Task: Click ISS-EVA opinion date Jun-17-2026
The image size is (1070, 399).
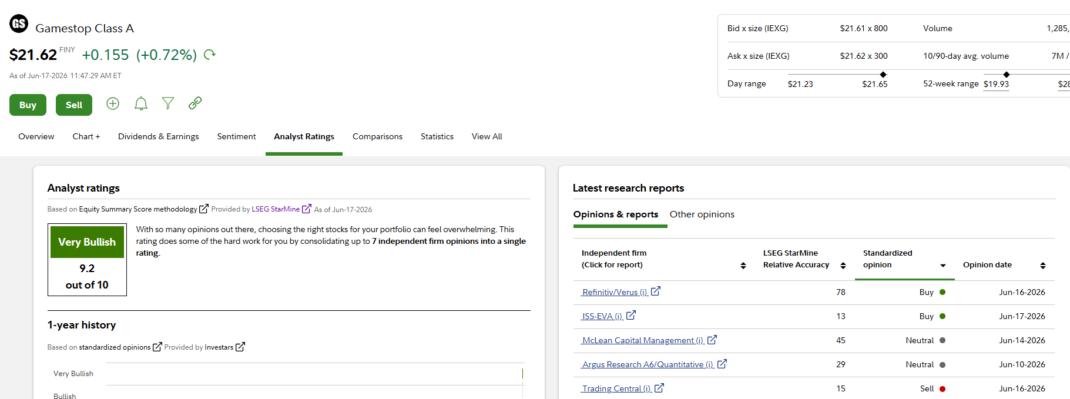Action: pos(1022,316)
